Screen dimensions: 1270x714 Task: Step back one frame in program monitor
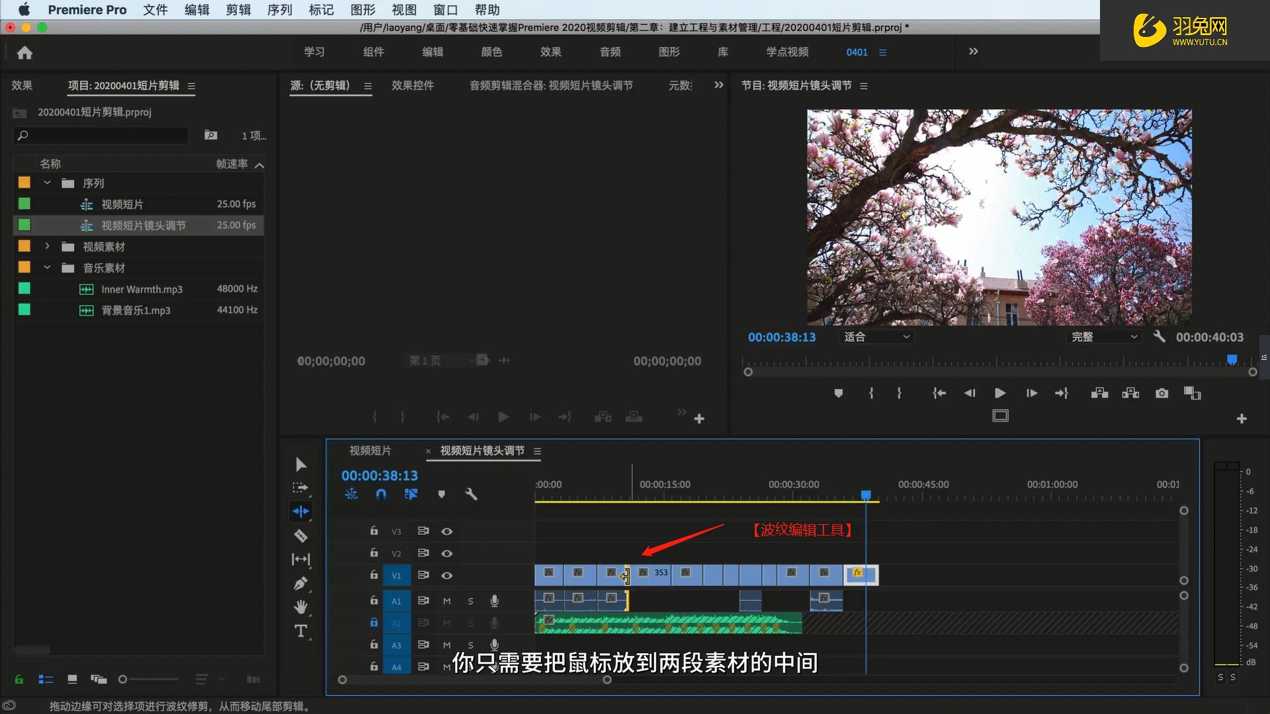click(970, 393)
